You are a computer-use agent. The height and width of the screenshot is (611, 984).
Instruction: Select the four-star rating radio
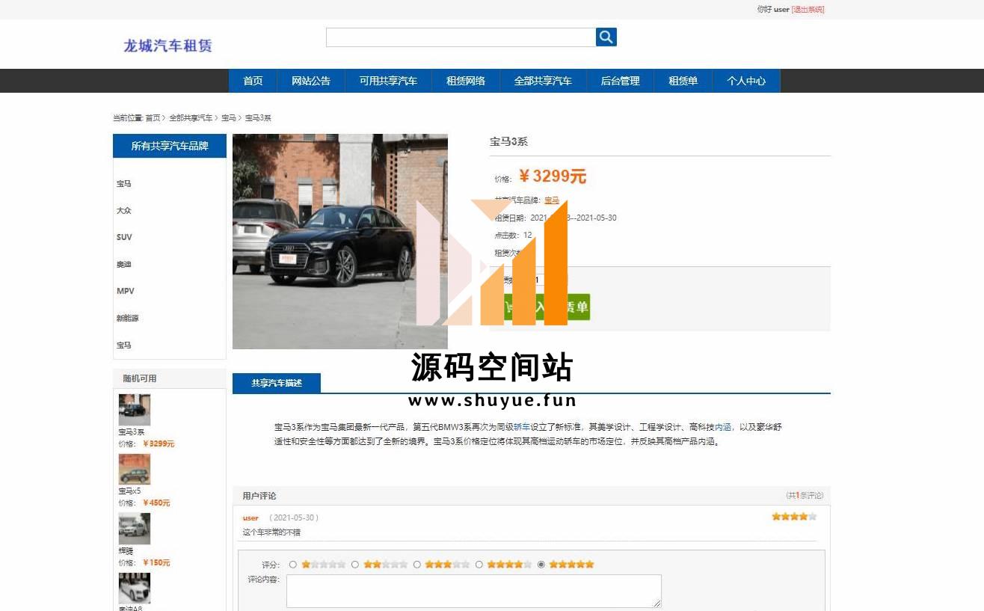[x=479, y=565]
